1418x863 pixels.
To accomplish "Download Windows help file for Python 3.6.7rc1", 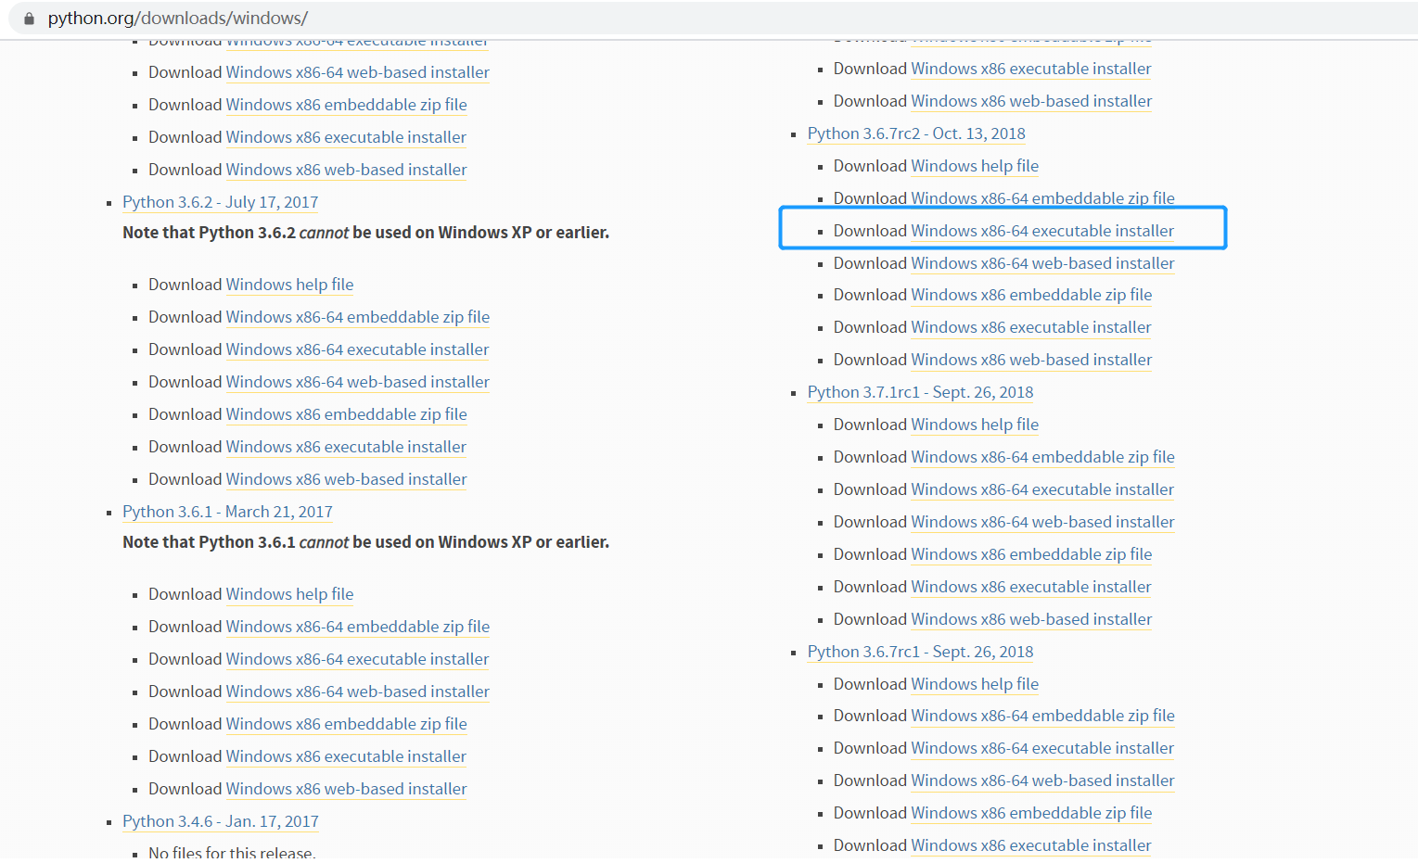I will pos(975,684).
